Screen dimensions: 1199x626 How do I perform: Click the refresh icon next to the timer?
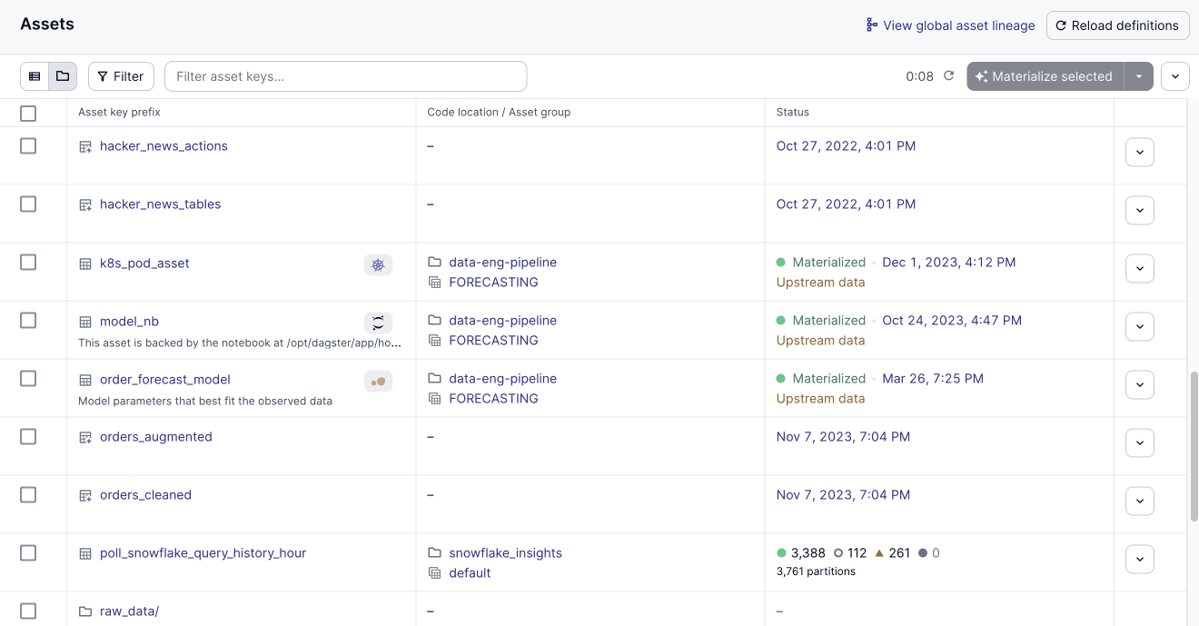948,76
